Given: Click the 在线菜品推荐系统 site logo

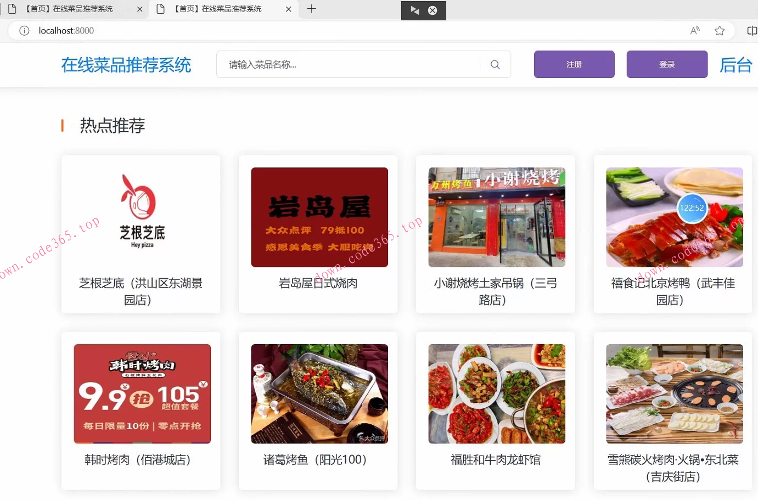Looking at the screenshot, I should 126,65.
